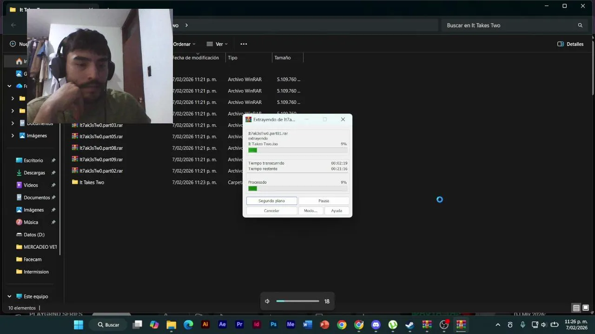595x334 pixels.
Task: Switch to the large thumbnails view
Action: coord(586,308)
